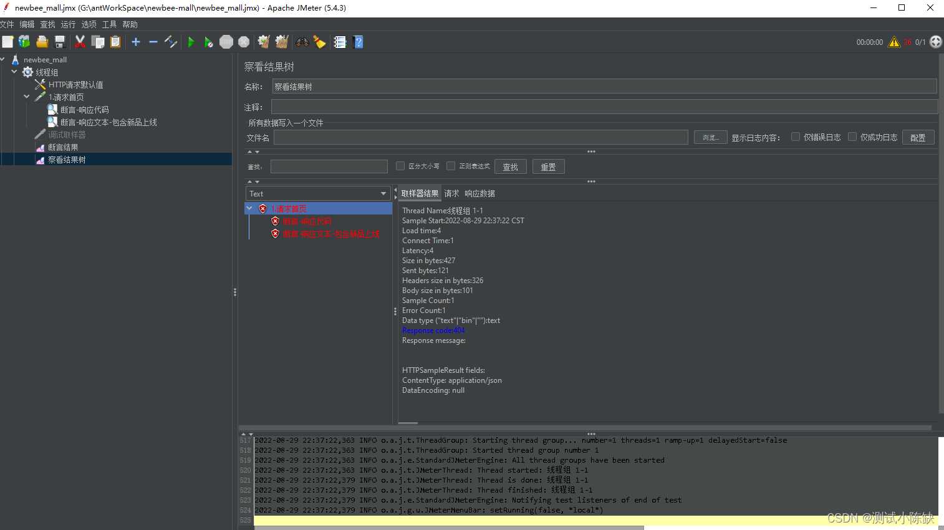The height and width of the screenshot is (530, 944).
Task: Toggle the 正则表达式 checkbox
Action: click(451, 166)
